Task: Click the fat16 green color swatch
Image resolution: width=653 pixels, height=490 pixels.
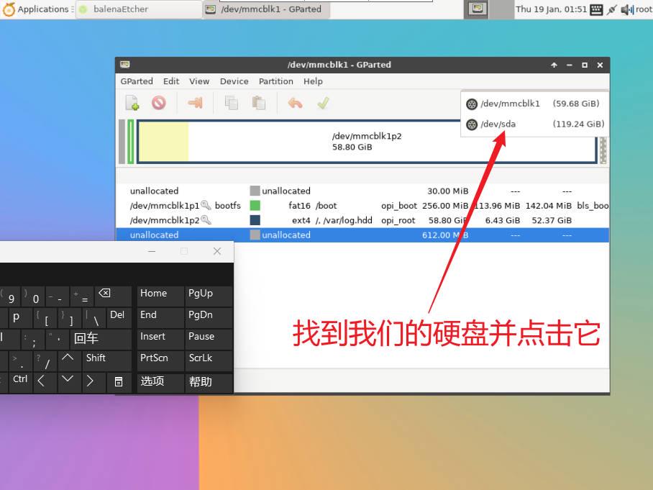Action: click(255, 205)
